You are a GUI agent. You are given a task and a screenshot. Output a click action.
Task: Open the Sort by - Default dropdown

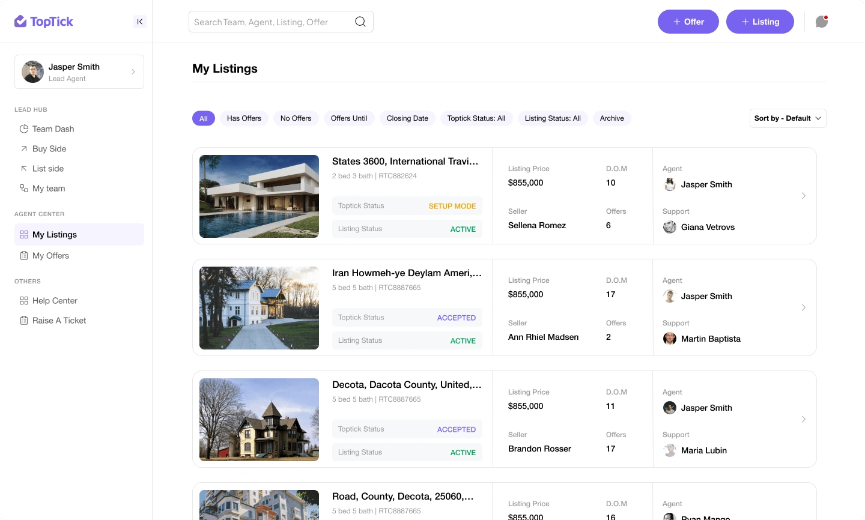tap(788, 118)
